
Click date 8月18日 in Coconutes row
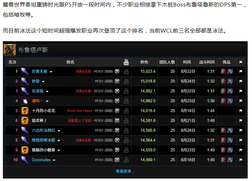pos(188,160)
